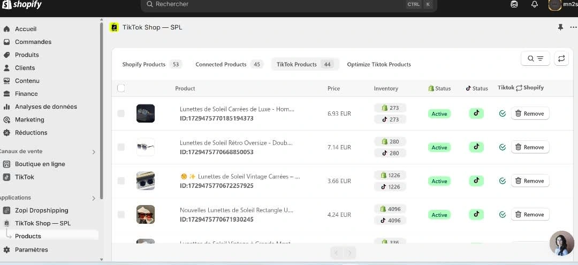Remove product priced 3.66 EUR

tap(530, 181)
